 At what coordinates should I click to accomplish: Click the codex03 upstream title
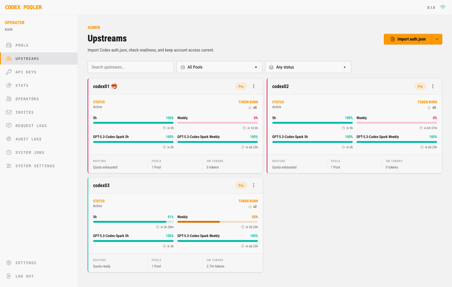101,185
